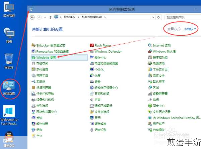Open the 这台电脑 desktop icon
This screenshot has height=149, width=201.
click(x=9, y=10)
